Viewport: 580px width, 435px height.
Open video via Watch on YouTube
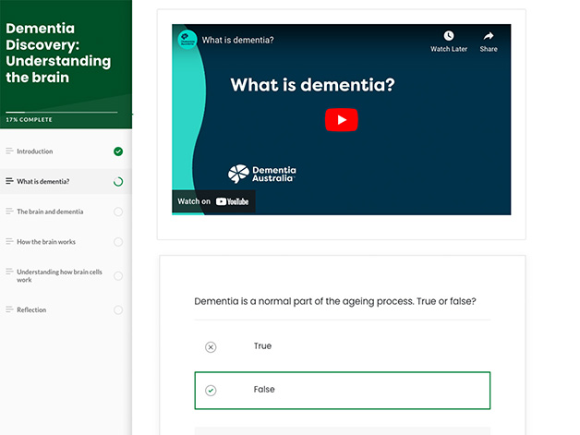point(213,201)
